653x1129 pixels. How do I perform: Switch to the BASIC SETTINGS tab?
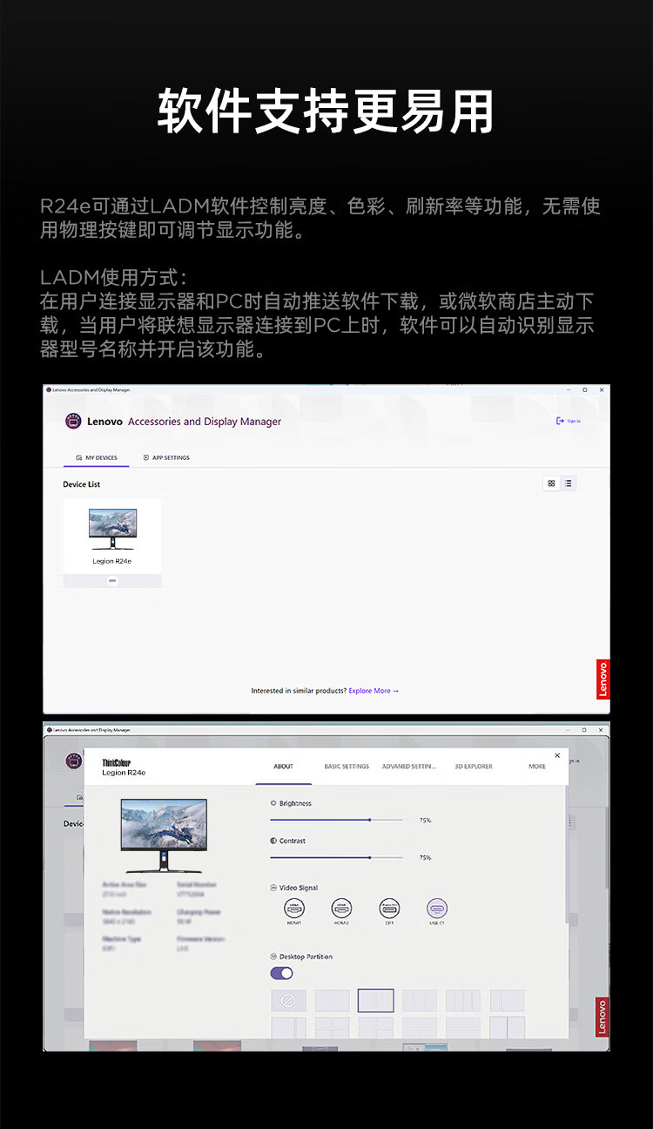(x=347, y=767)
